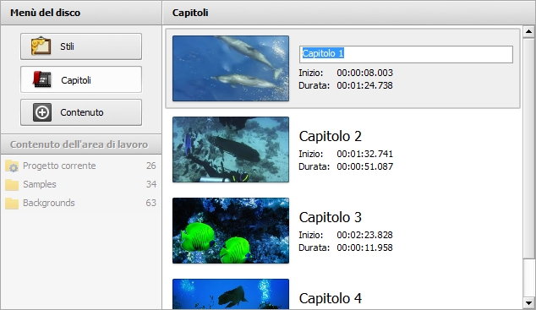Click the Capitolo 2 title

pos(331,136)
